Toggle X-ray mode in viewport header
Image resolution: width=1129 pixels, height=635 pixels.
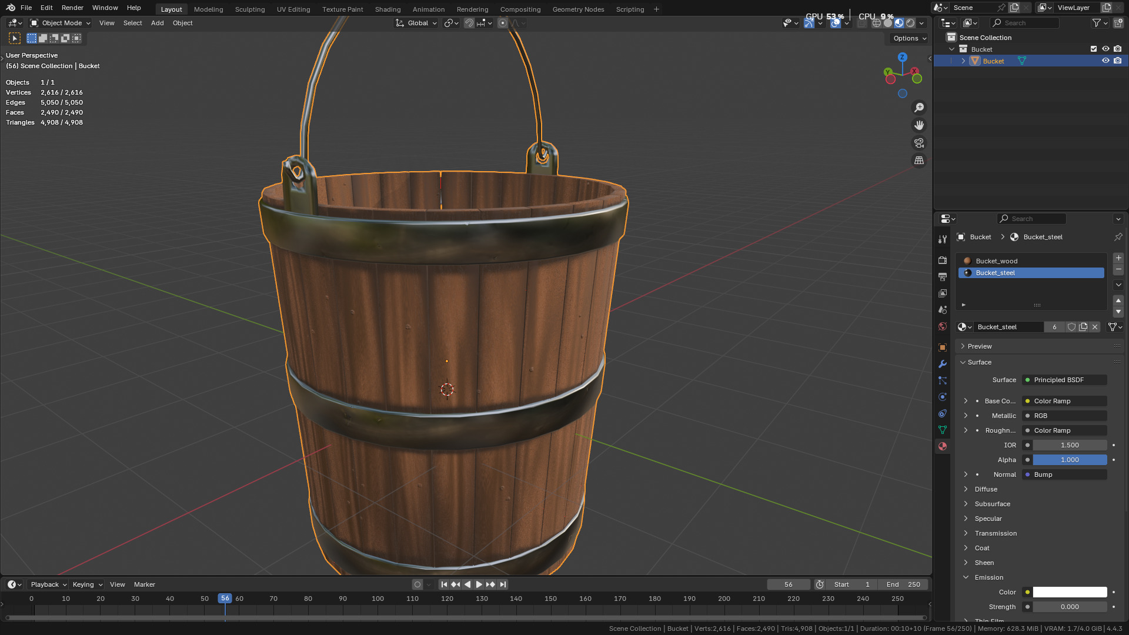click(862, 23)
